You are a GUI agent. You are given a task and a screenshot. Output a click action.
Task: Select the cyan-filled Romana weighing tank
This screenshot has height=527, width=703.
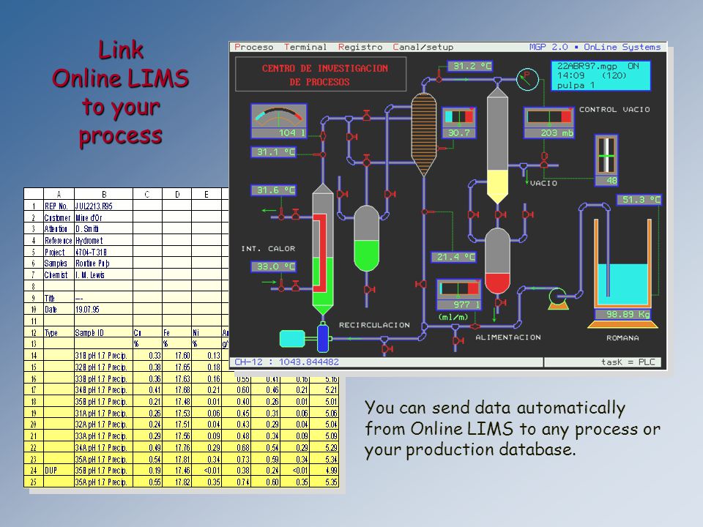tap(622, 263)
